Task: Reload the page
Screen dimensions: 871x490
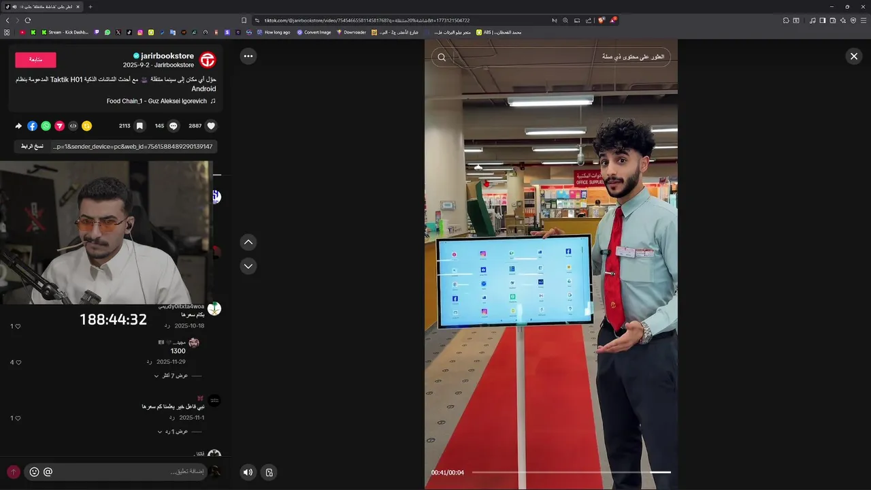Action: 27,20
